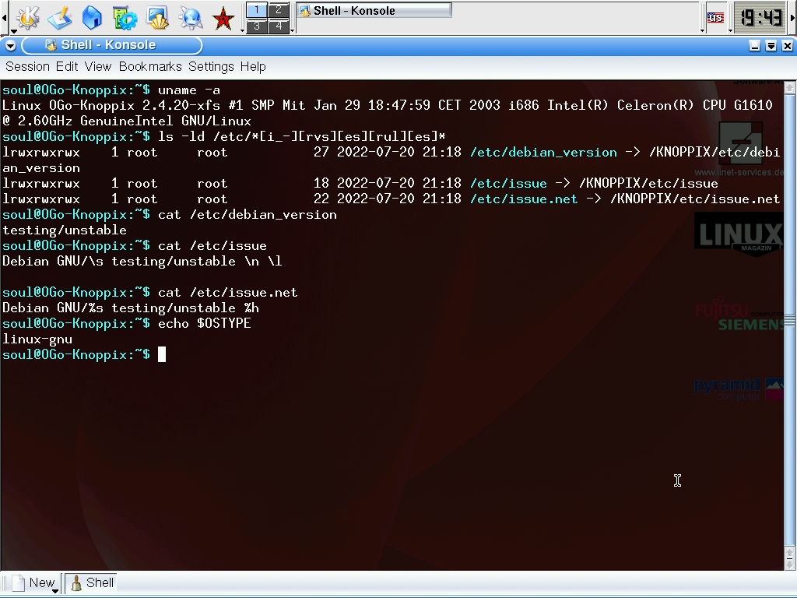Click the 'ls -ld' command text

click(x=181, y=137)
